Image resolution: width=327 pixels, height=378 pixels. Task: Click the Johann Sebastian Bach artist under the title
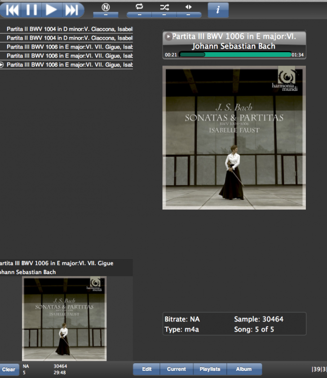point(234,46)
